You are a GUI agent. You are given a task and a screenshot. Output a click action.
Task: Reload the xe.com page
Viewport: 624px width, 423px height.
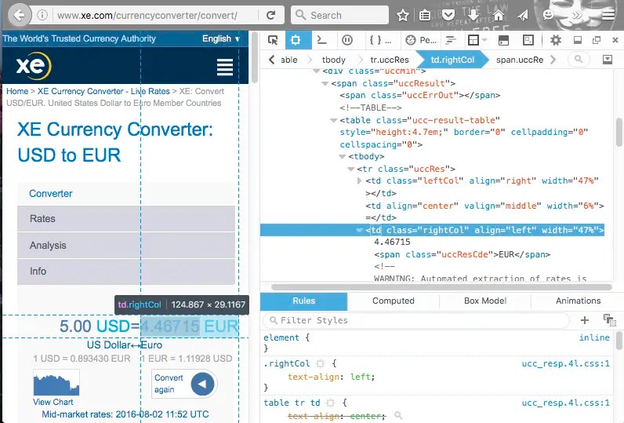[271, 15]
